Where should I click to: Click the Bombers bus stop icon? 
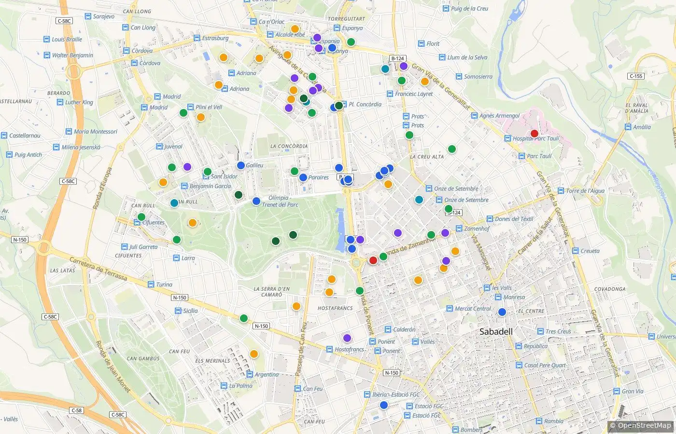(455, 430)
